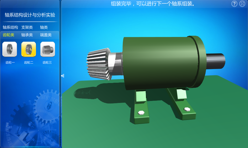248x148 pixels.
Task: Open the 支架类 category
Action: tap(27, 27)
